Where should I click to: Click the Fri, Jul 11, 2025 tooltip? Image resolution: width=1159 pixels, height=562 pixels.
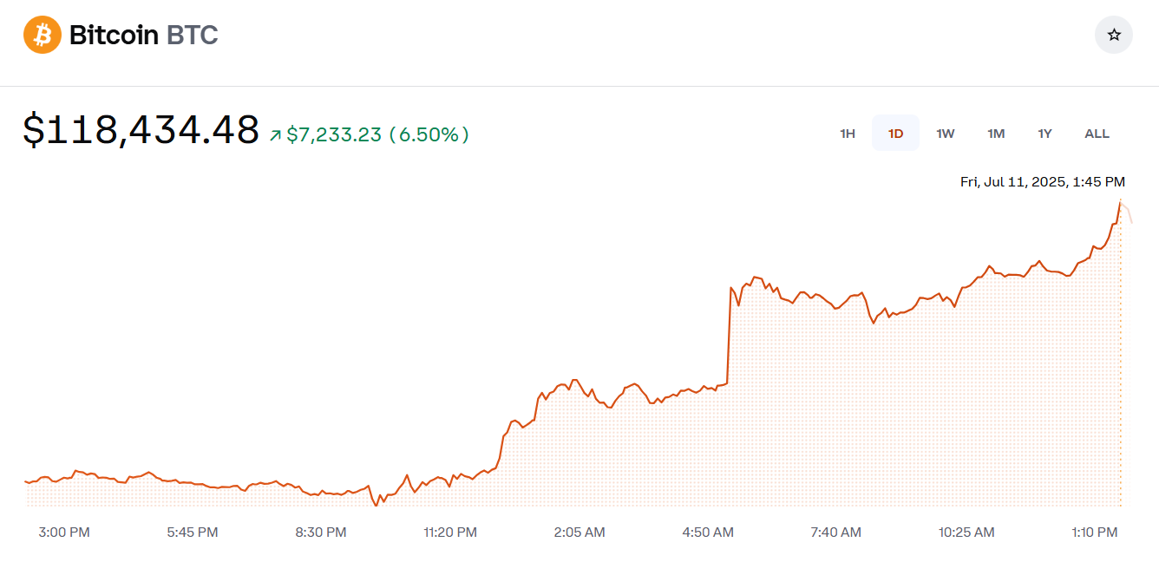[x=1043, y=181]
